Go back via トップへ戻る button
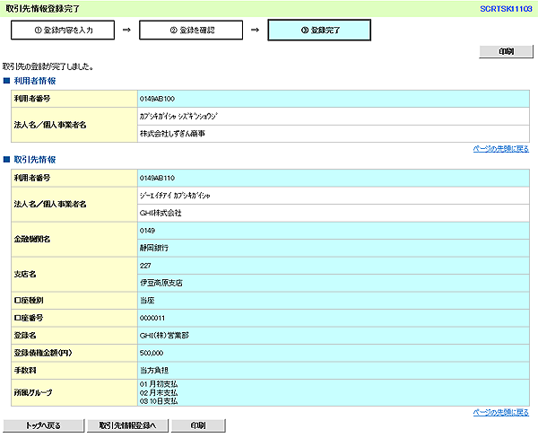The image size is (538, 438). click(43, 425)
